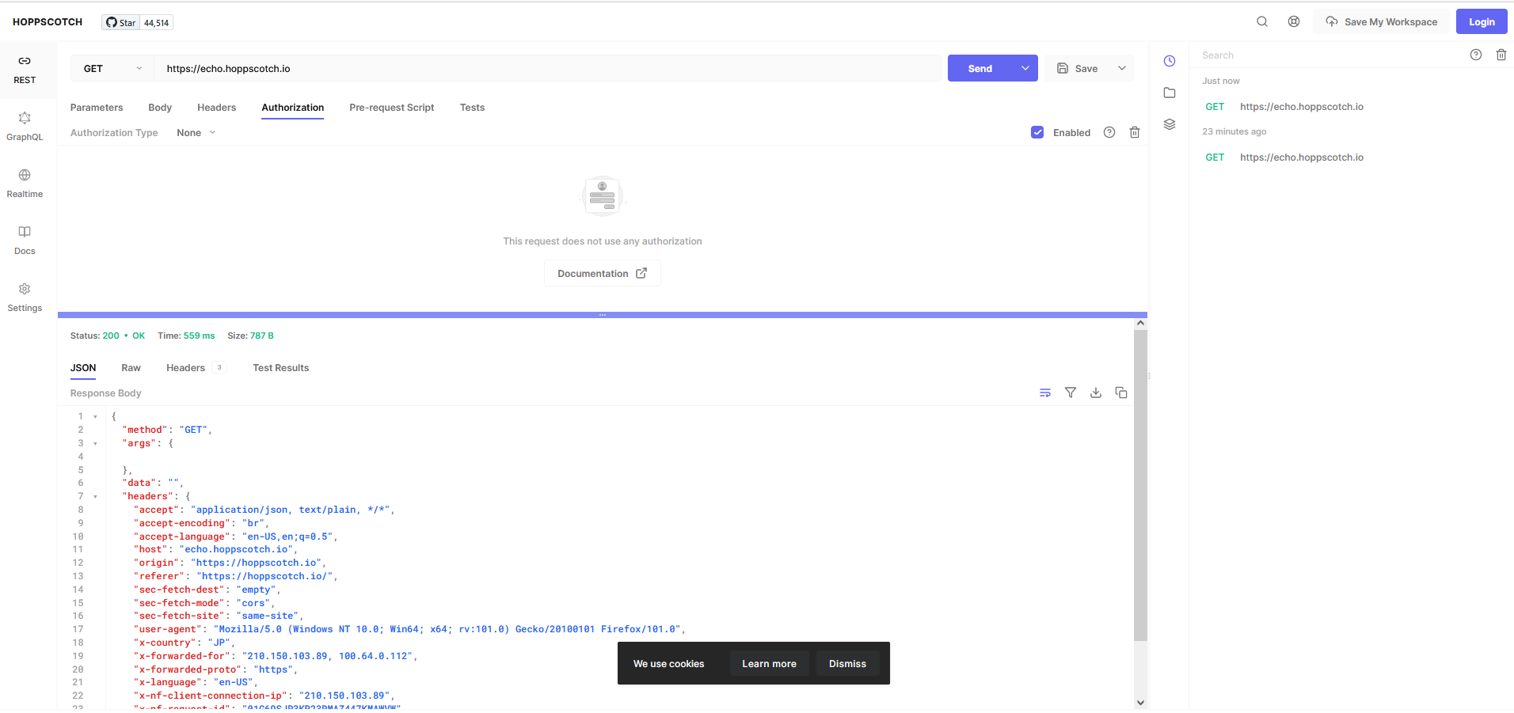
Task: Click the search magnifier icon in header
Action: 1262,22
